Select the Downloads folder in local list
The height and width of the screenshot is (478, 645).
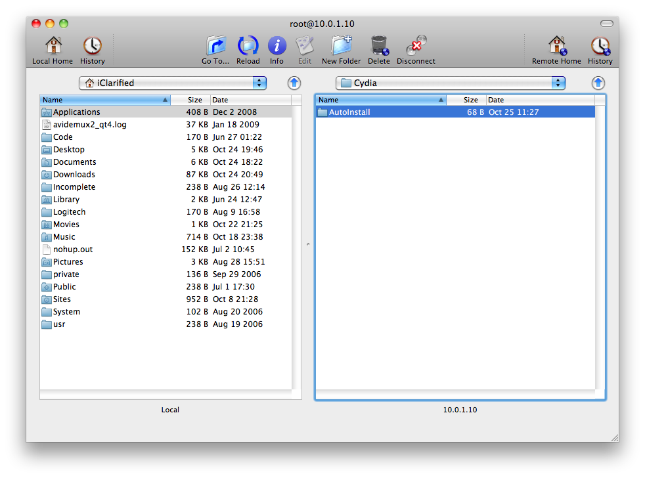coord(74,175)
